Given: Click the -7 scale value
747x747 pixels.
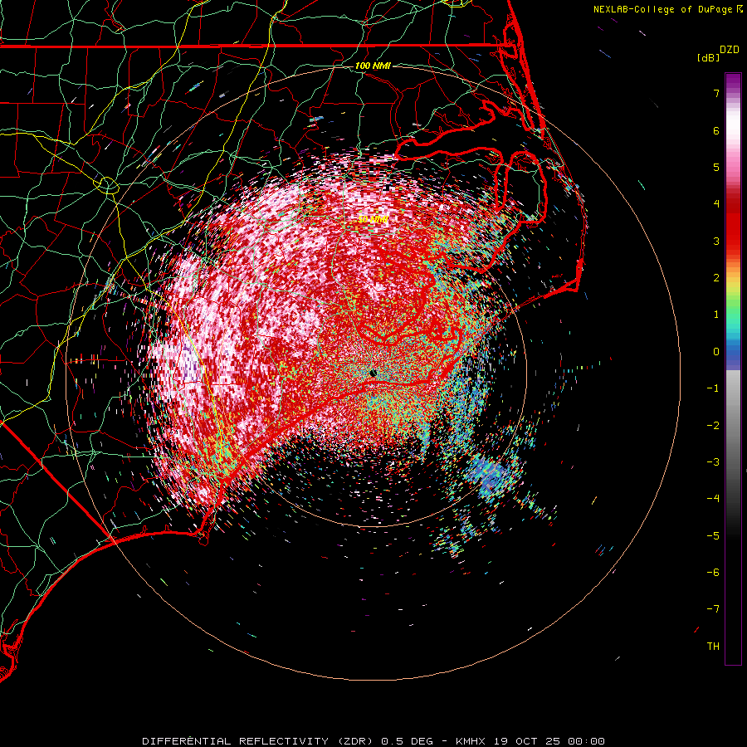Looking at the screenshot, I should 713,609.
